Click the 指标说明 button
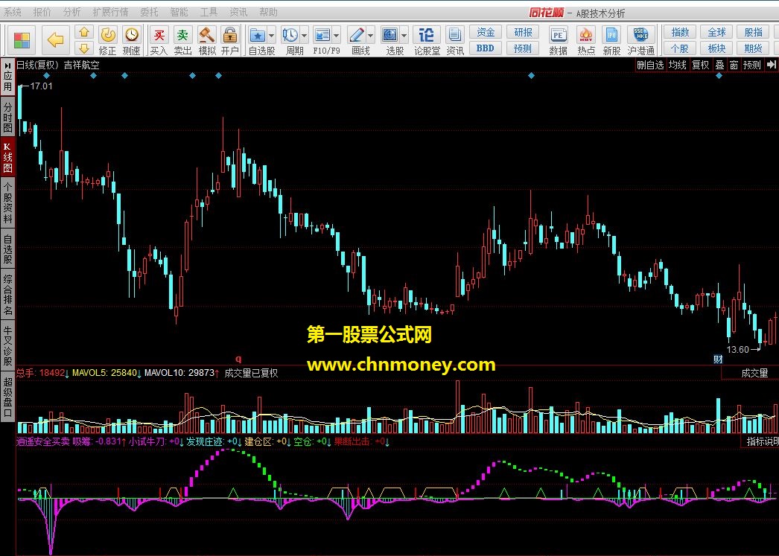 (x=762, y=441)
